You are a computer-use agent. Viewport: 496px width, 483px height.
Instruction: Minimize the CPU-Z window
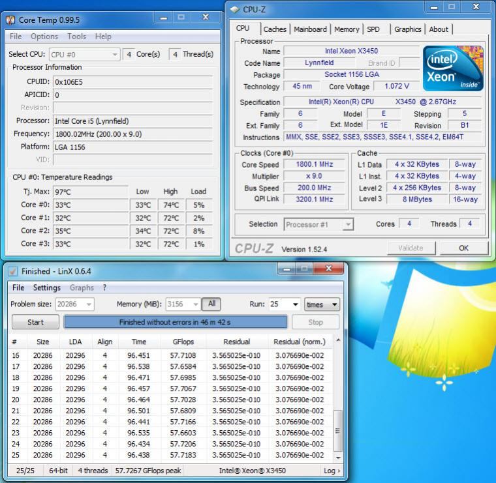(434, 7)
